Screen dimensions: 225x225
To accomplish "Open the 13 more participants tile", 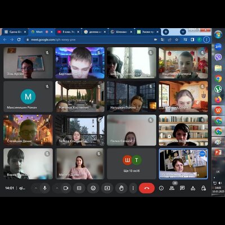I will click(x=132, y=164).
